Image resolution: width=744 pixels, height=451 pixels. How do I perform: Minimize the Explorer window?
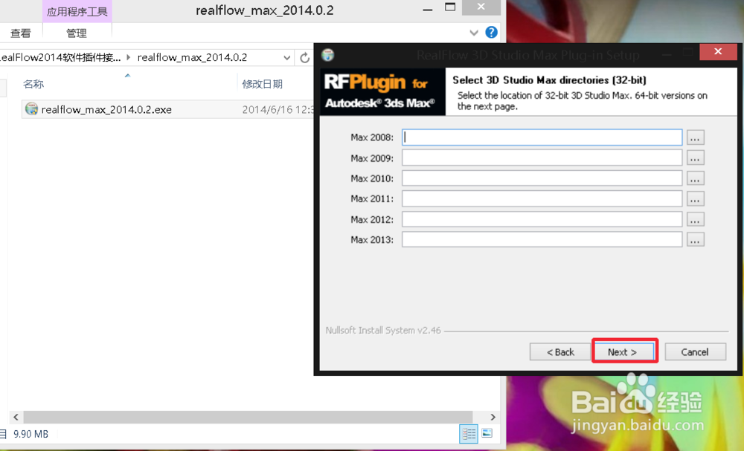coord(428,8)
